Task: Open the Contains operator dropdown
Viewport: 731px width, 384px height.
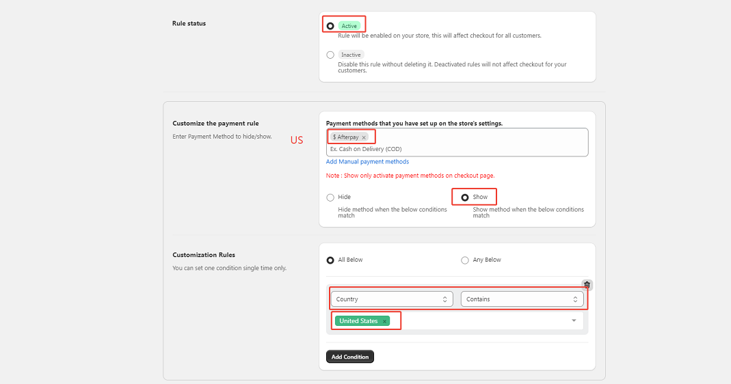Action: point(522,299)
